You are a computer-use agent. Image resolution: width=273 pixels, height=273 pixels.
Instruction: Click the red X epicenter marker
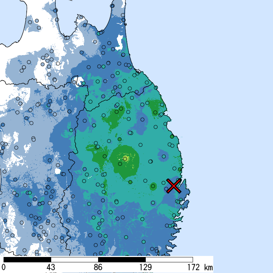point(173,186)
